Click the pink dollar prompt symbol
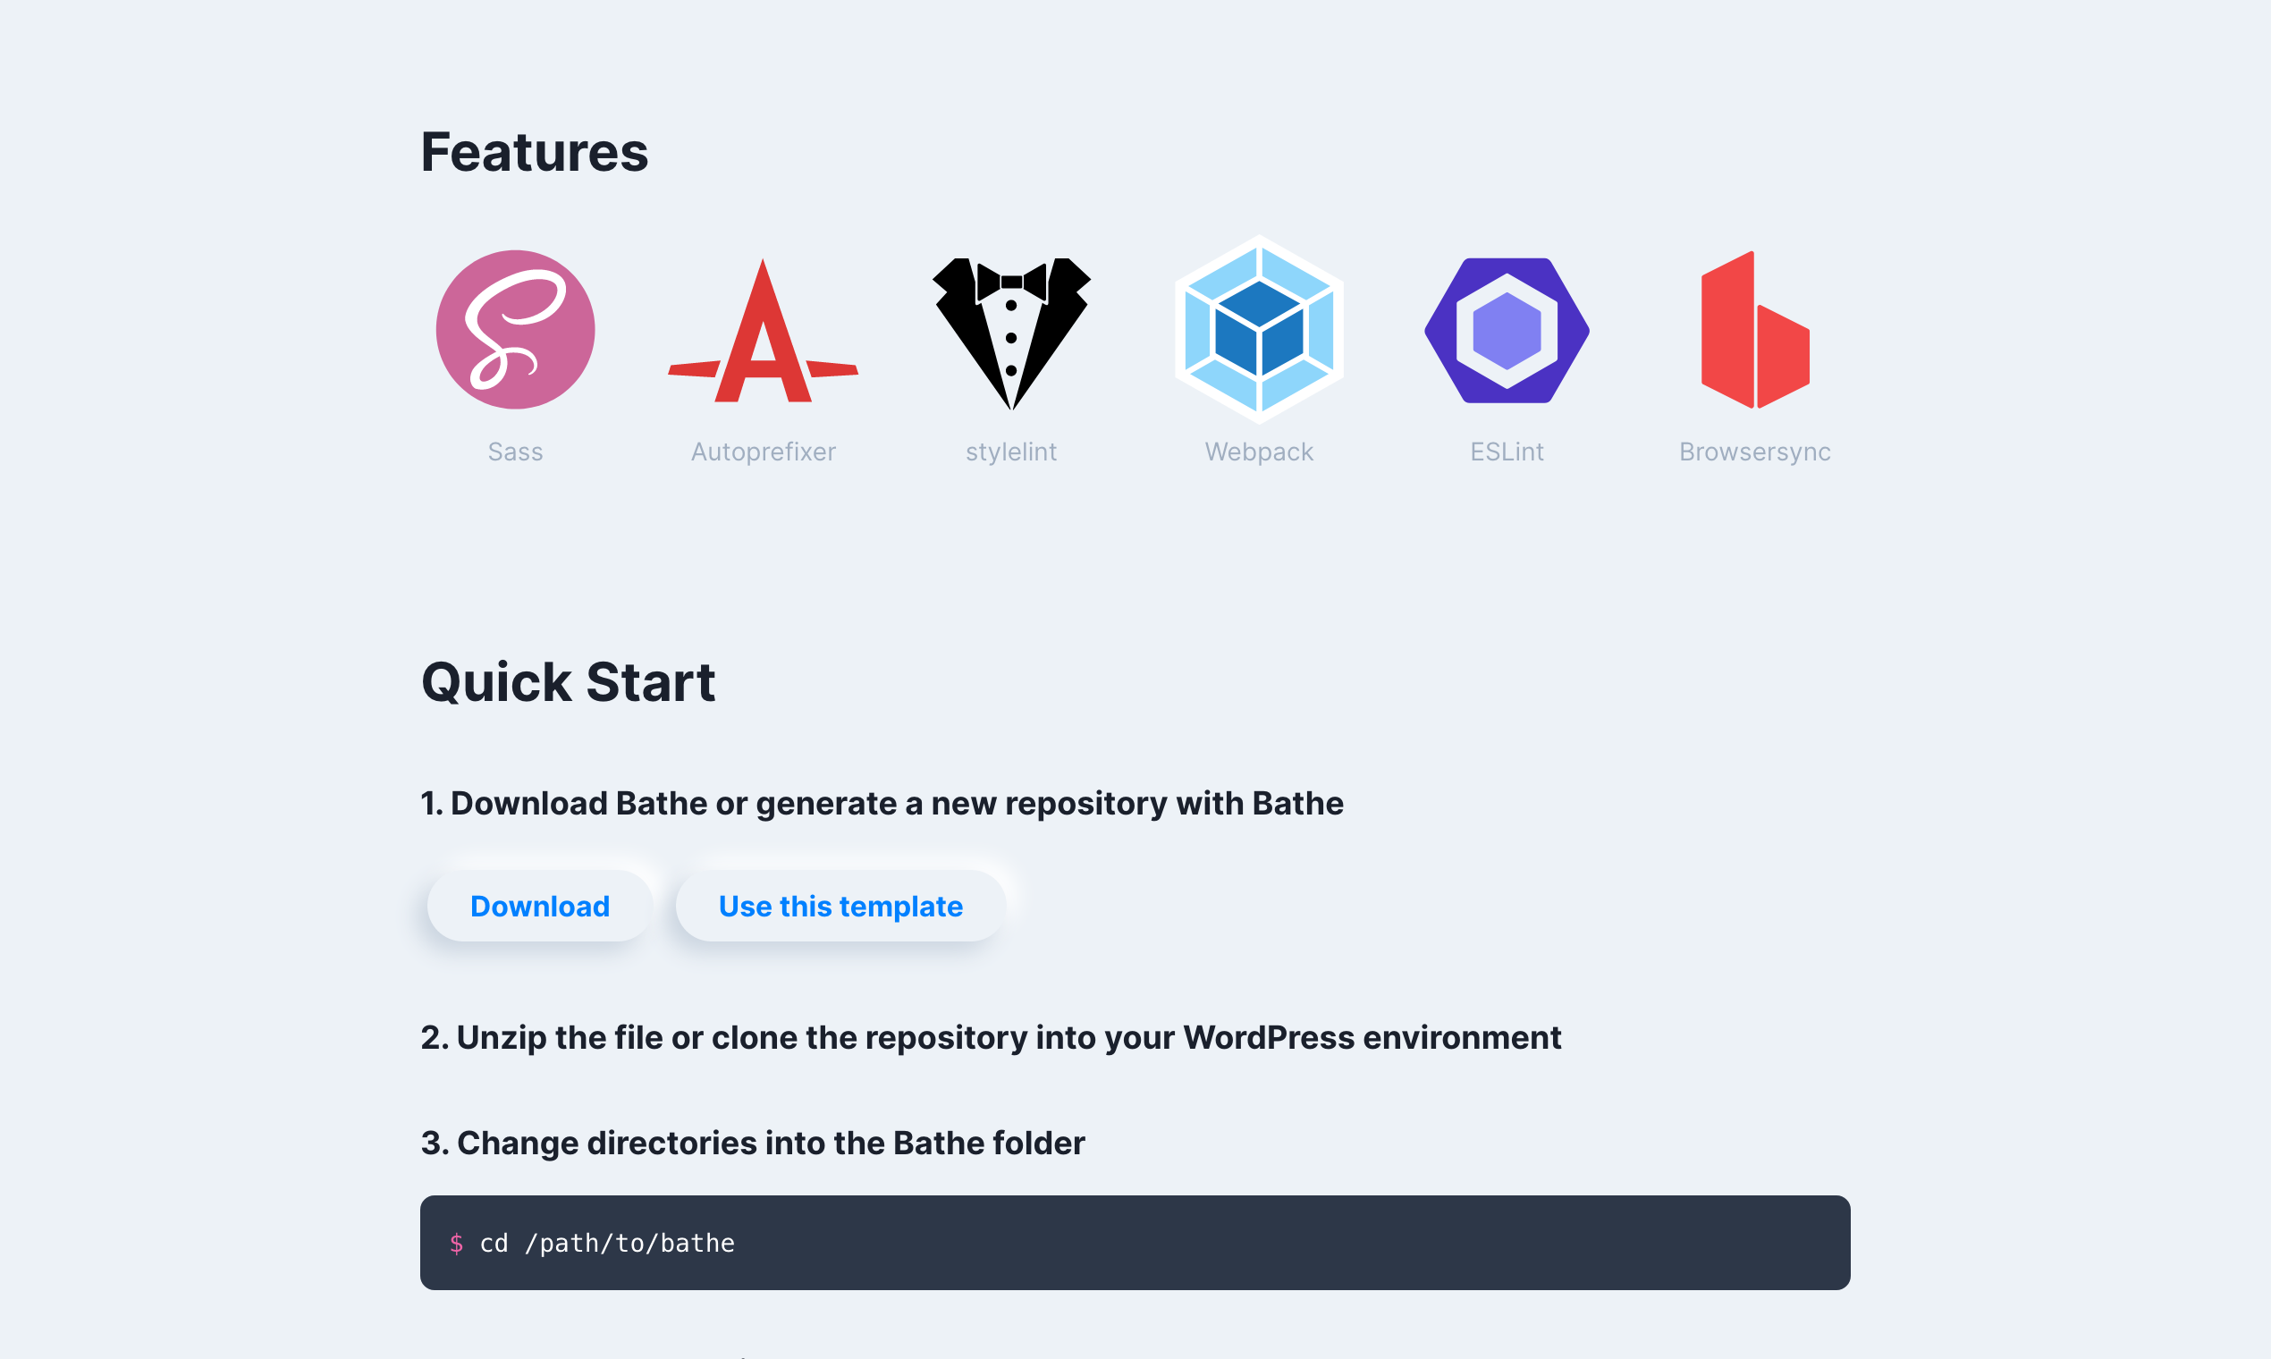This screenshot has width=2271, height=1359. (x=456, y=1243)
